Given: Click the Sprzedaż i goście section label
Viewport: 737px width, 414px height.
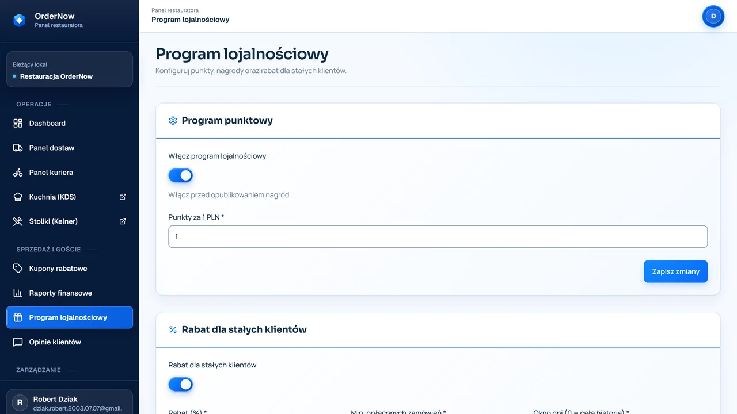Looking at the screenshot, I should click(48, 250).
